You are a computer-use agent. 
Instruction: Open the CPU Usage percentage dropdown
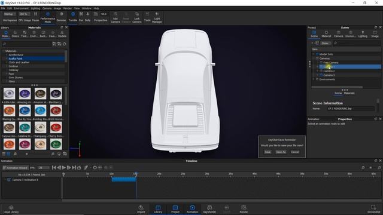(x=25, y=14)
